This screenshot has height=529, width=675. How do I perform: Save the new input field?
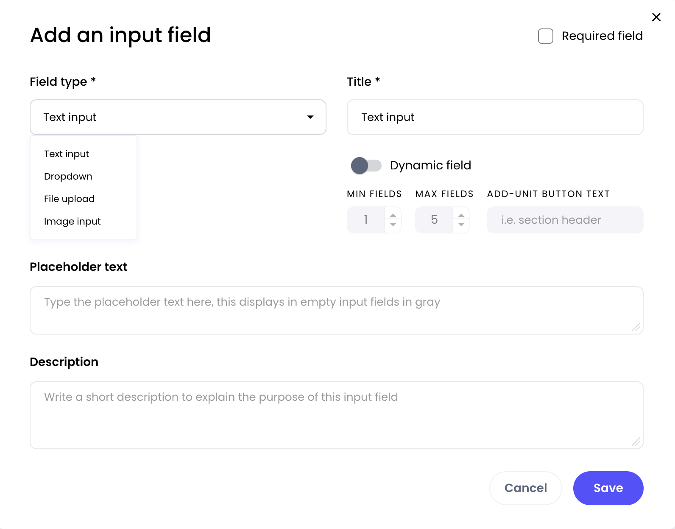click(608, 488)
